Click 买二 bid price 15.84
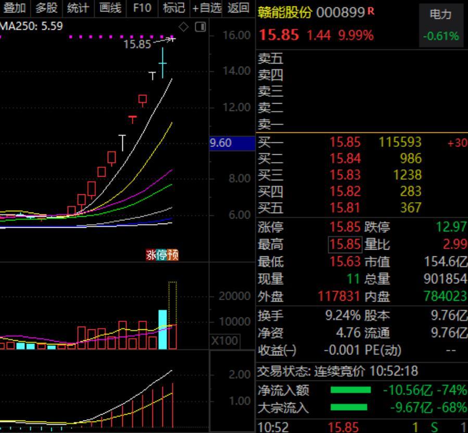This screenshot has height=433, width=468. pos(345,159)
